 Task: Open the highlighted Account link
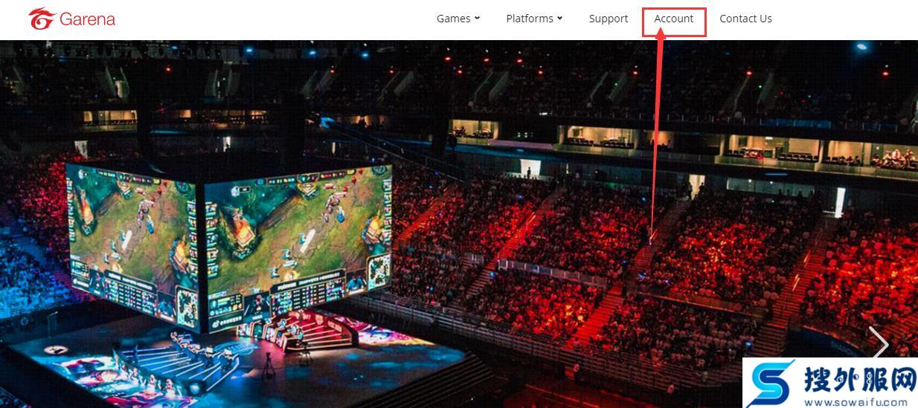[674, 19]
